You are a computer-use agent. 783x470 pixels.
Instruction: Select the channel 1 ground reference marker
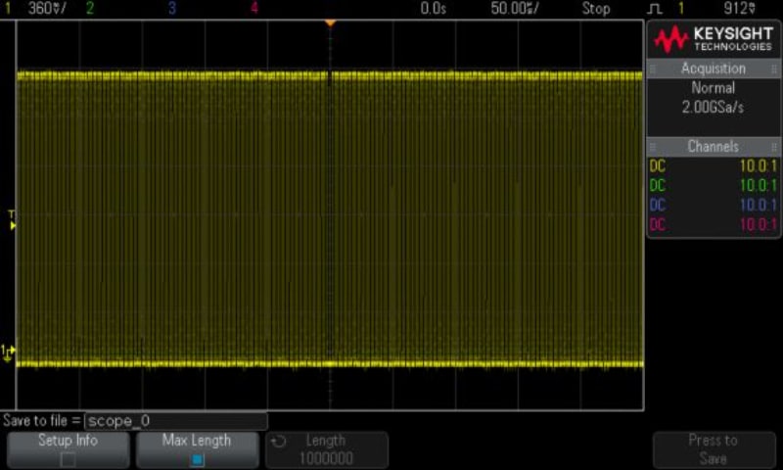tap(8, 352)
